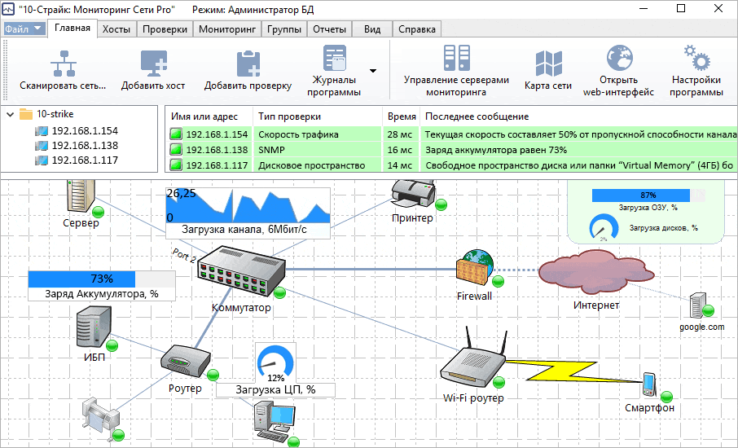Click the battery charge 73% progress bar
This screenshot has height=448, width=738.
pos(102,279)
